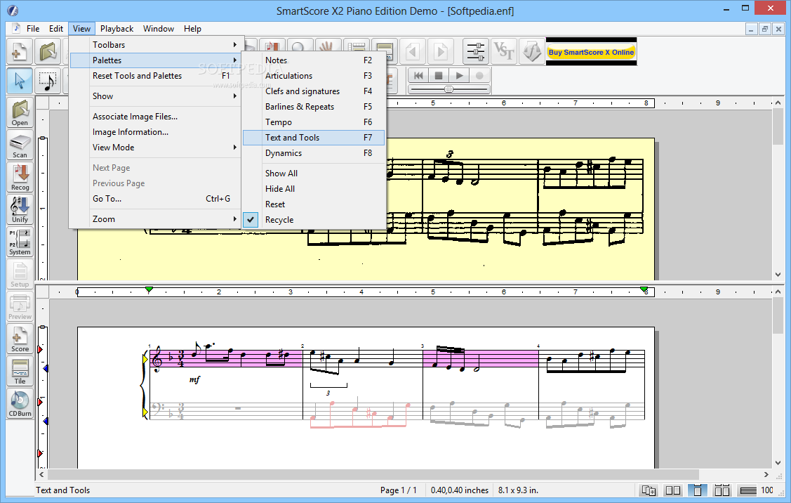Click the Setup button in left sidebar
The height and width of the screenshot is (503, 791).
pyautogui.click(x=20, y=275)
